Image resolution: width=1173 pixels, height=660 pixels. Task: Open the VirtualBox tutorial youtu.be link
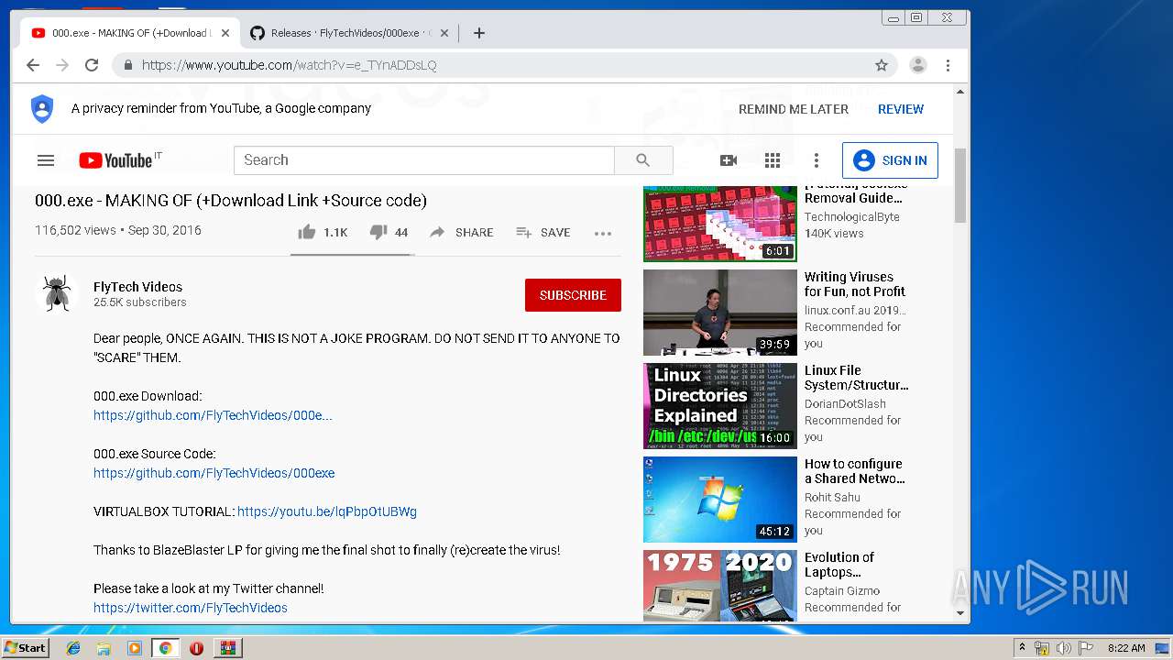pyautogui.click(x=327, y=511)
